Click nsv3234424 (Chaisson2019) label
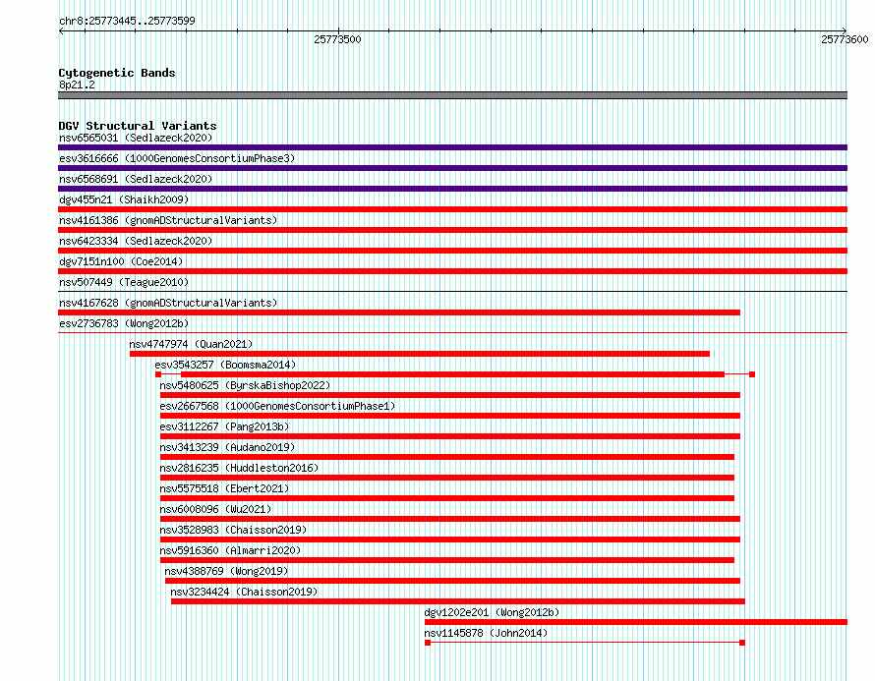Screen dimensions: 875x681 [x=244, y=592]
